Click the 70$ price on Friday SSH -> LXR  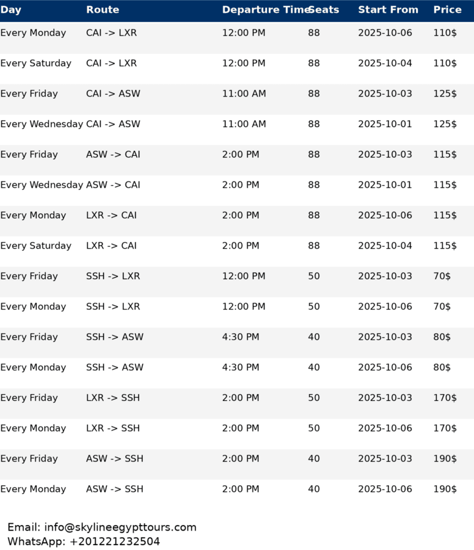point(442,276)
